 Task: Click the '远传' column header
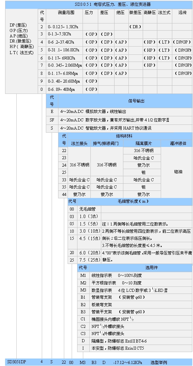coord(182,12)
